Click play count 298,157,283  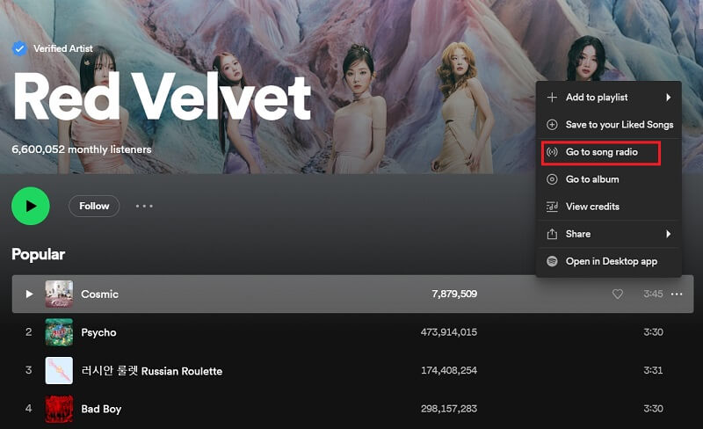click(x=449, y=409)
